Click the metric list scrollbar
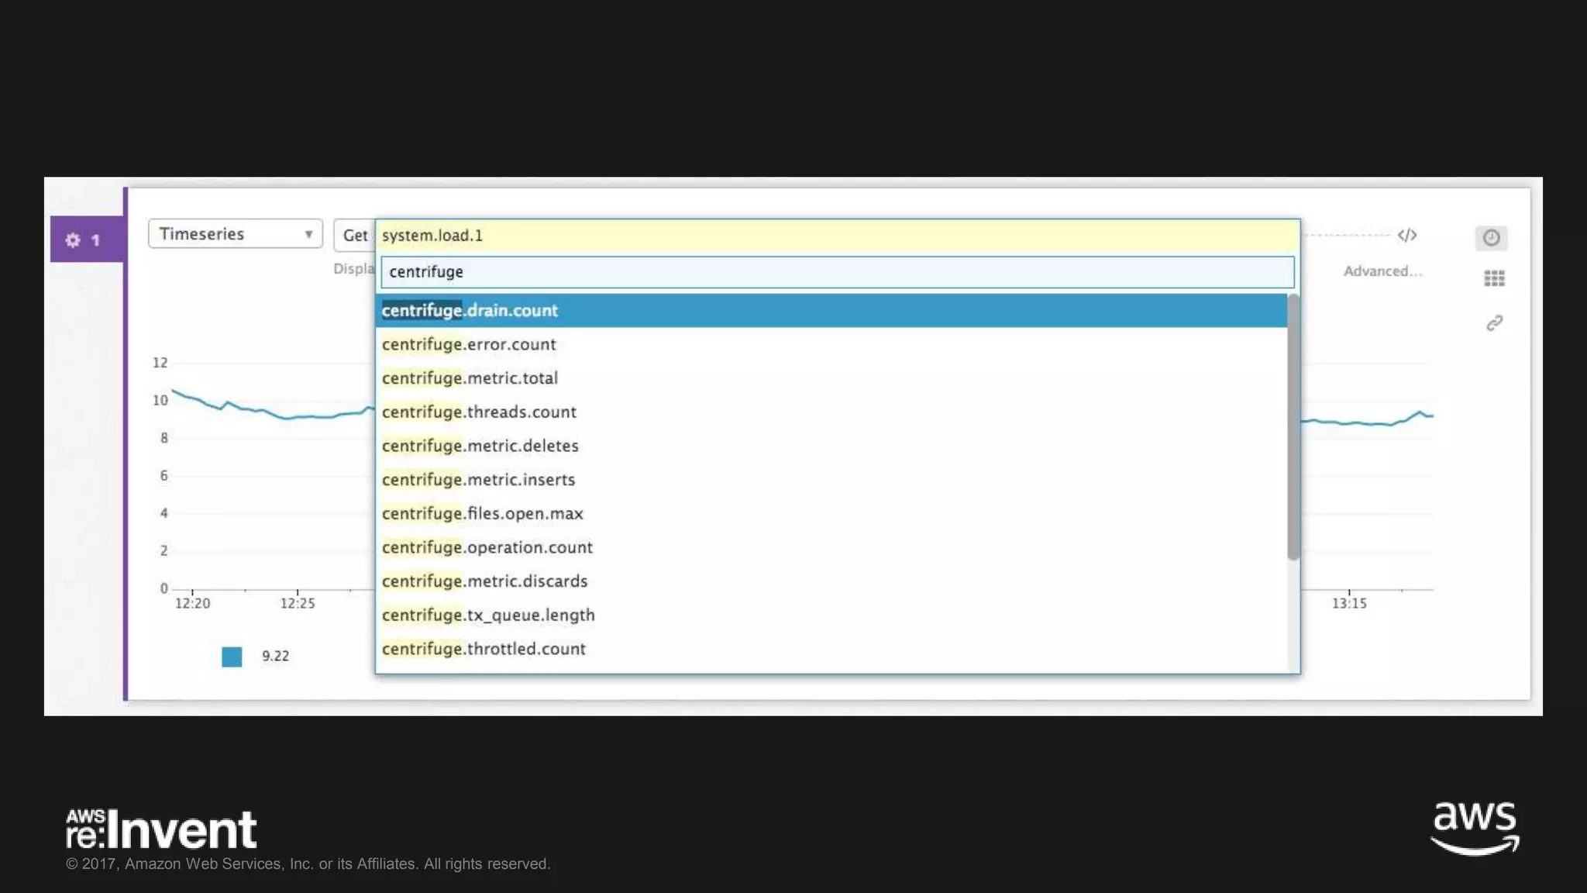 click(x=1293, y=426)
